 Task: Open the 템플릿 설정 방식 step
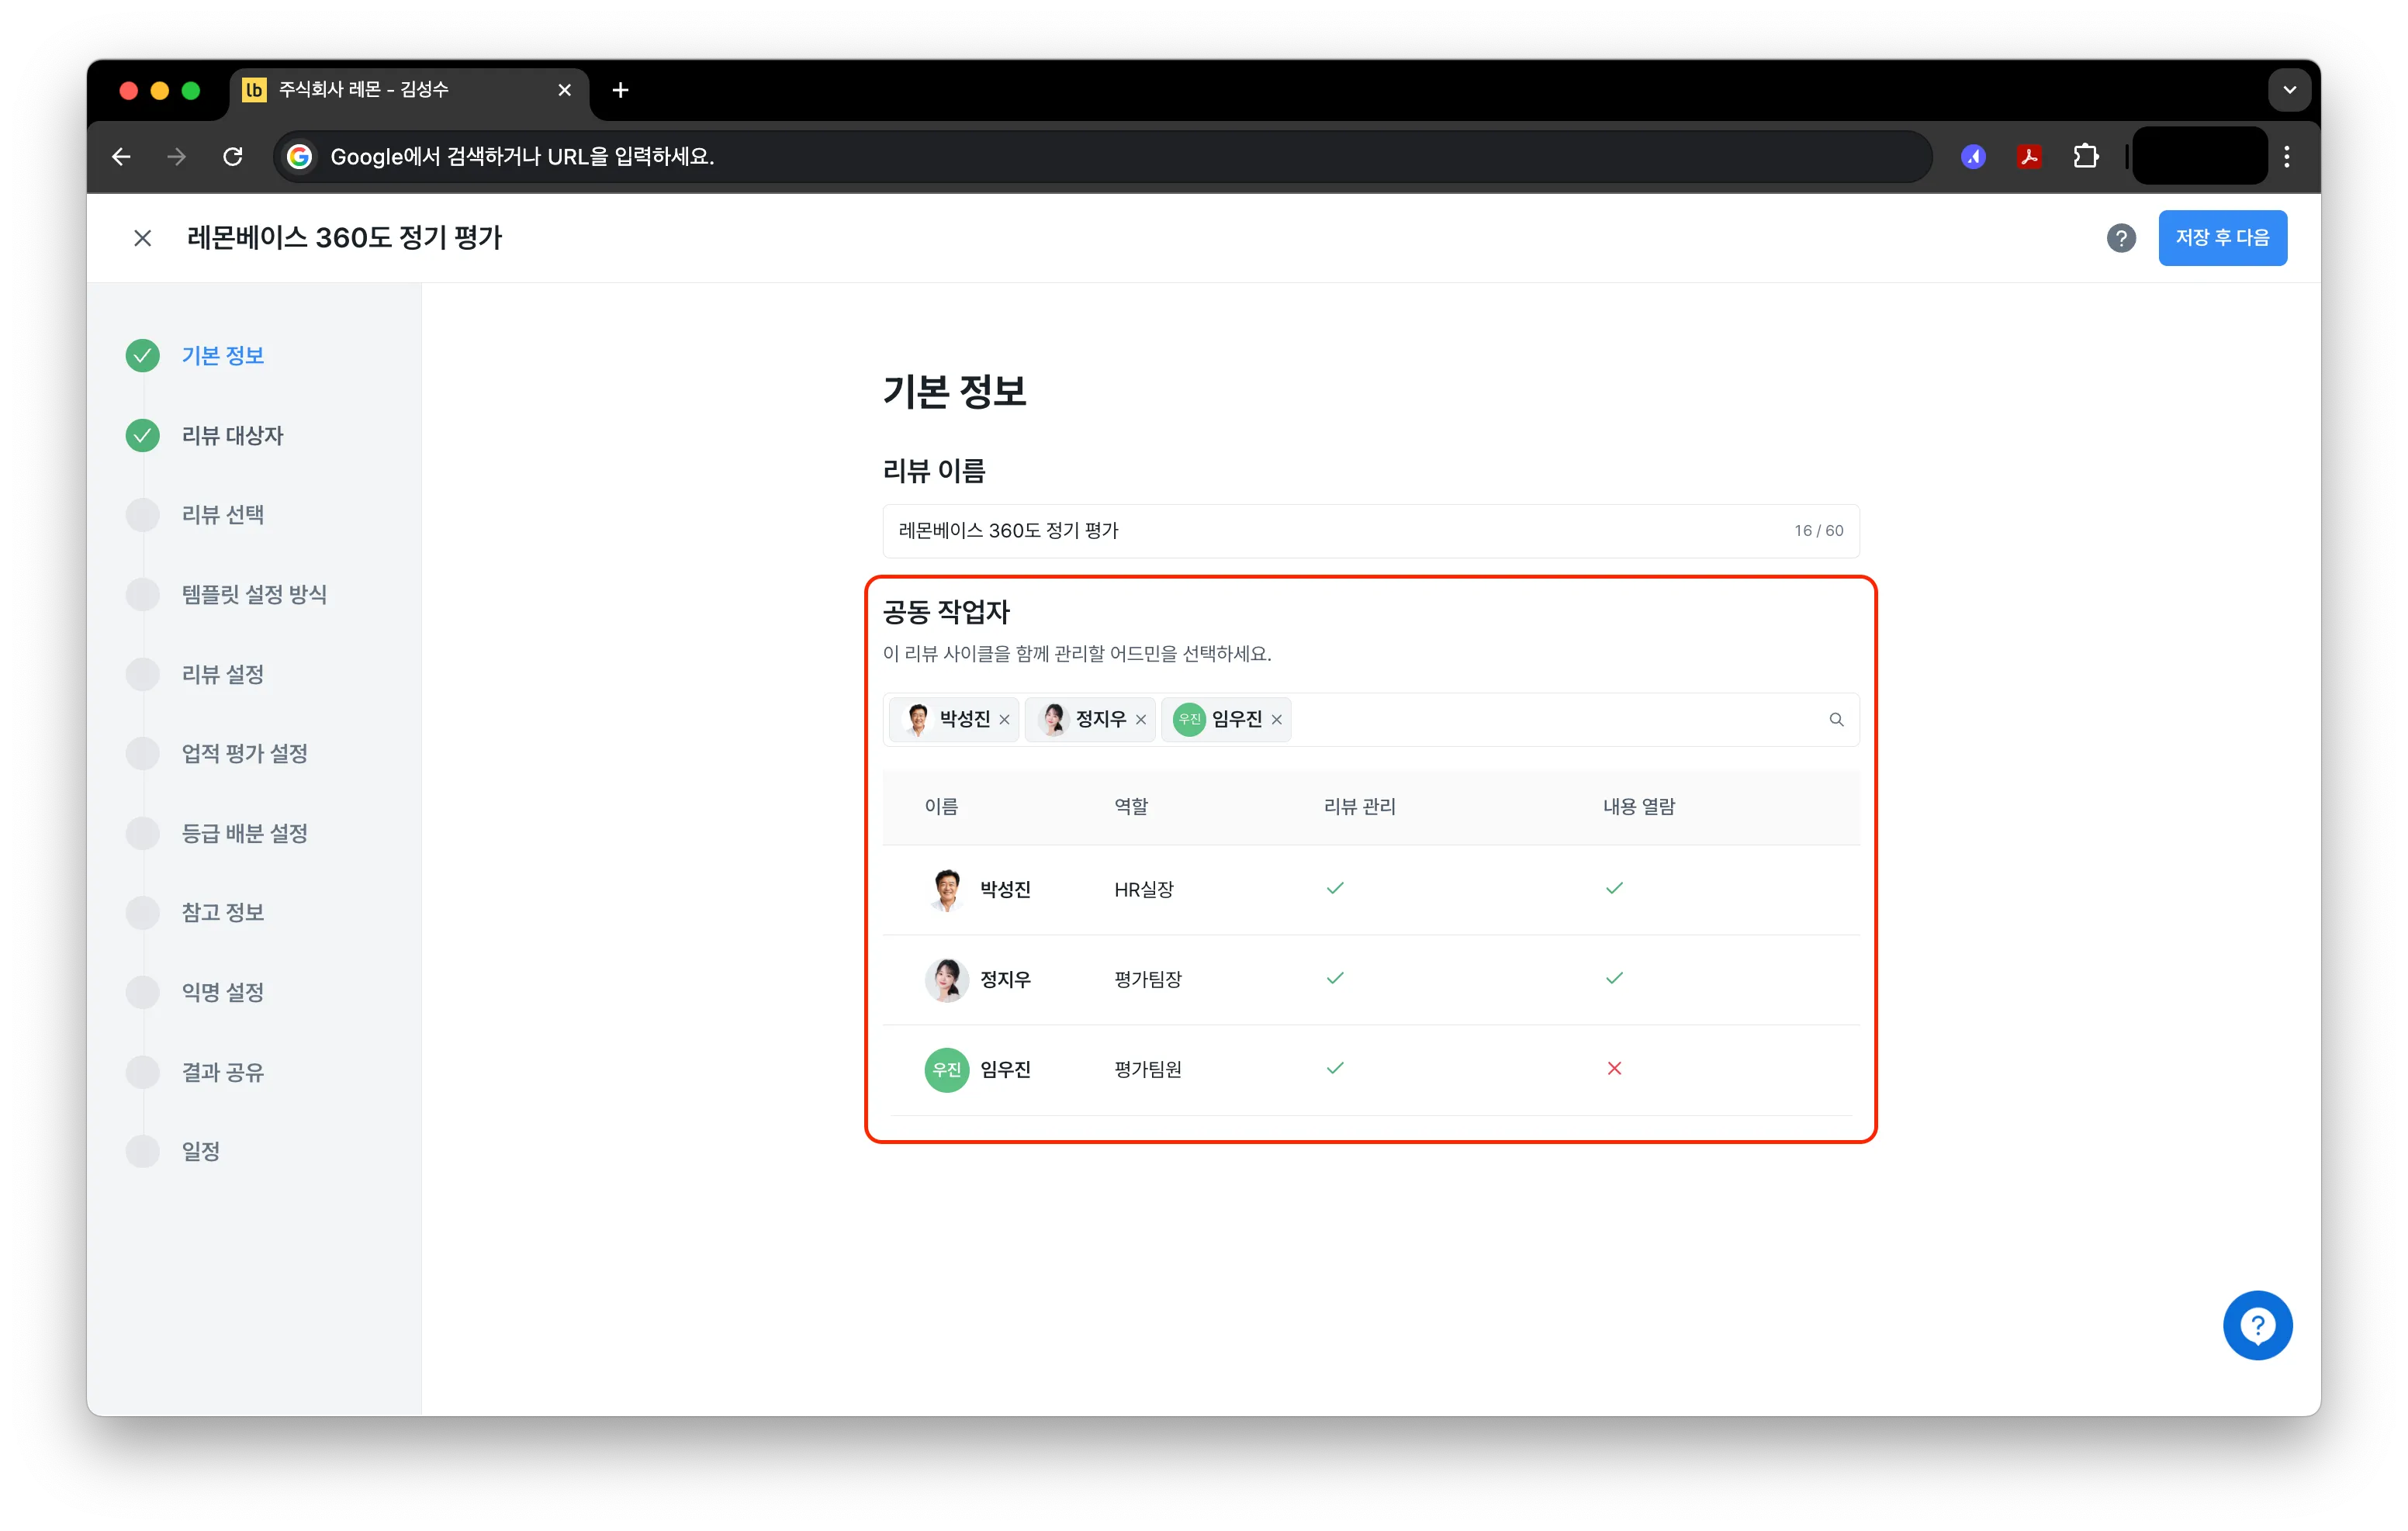[254, 595]
